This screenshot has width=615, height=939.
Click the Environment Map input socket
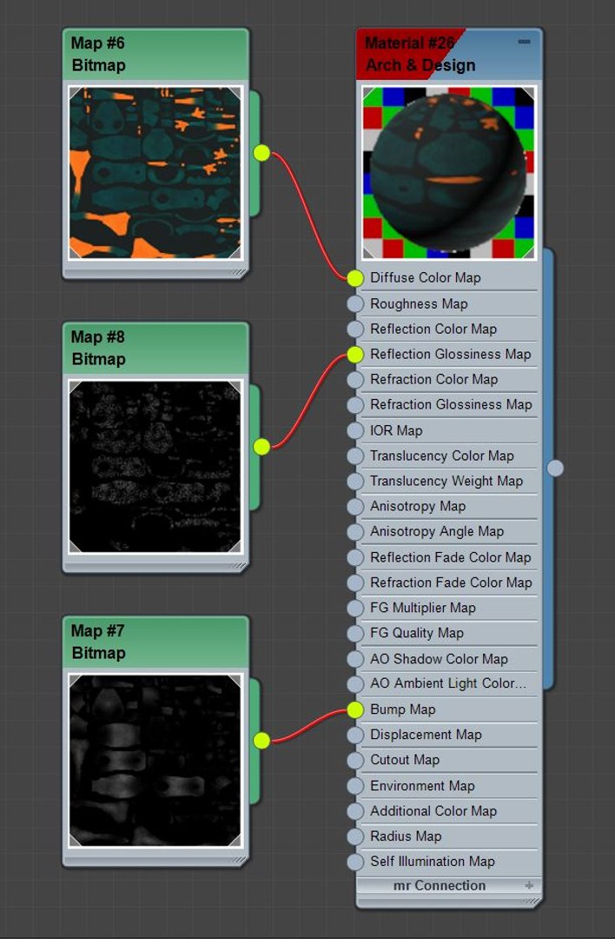click(x=354, y=786)
